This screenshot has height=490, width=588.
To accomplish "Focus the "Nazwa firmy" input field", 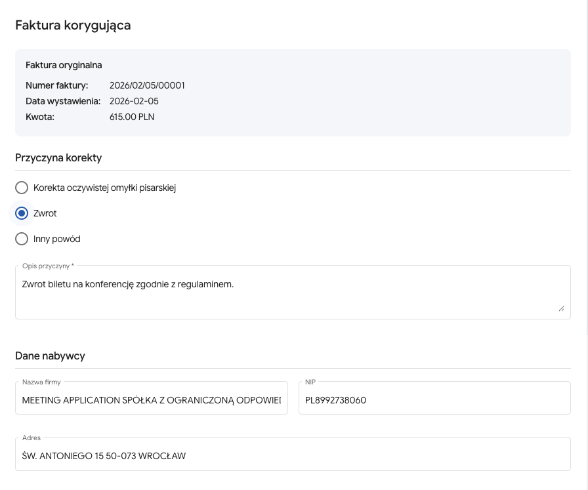I will (x=152, y=399).
